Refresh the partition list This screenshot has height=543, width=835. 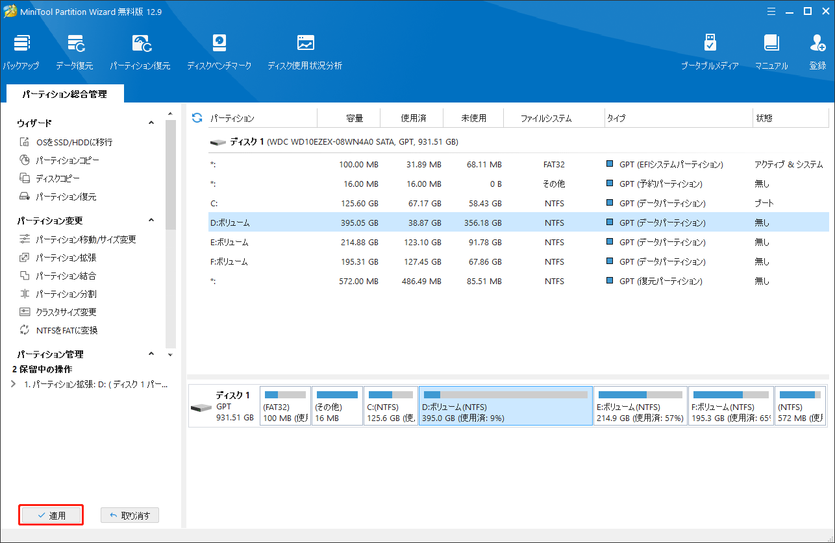pos(197,118)
